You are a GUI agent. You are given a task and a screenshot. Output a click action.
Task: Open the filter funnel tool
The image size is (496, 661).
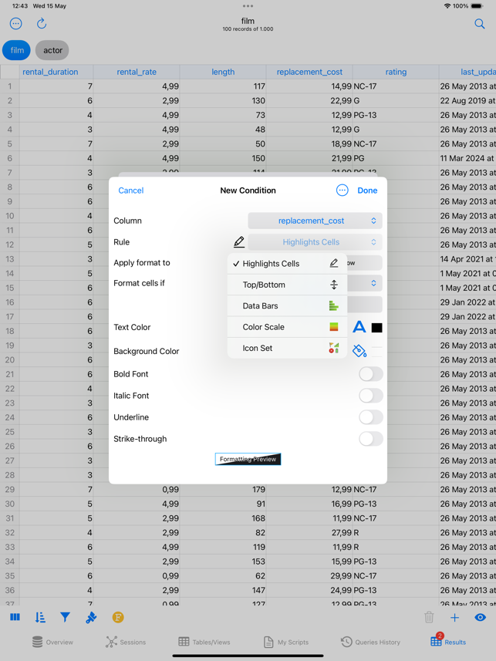coord(66,617)
